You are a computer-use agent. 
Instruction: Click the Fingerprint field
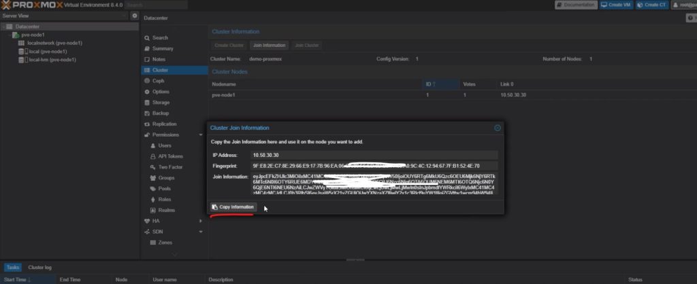(374, 166)
